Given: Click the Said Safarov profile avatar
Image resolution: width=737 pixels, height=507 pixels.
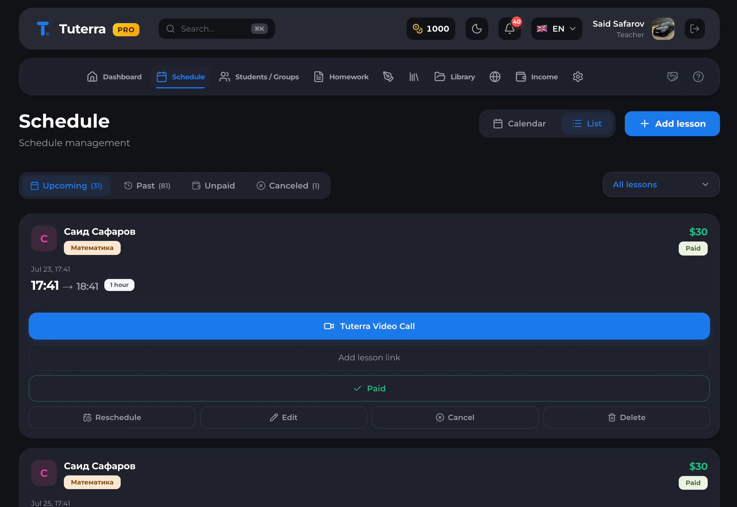Looking at the screenshot, I should coord(663,29).
